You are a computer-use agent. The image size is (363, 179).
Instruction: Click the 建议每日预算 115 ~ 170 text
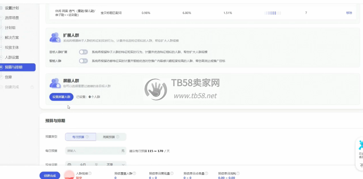[x=149, y=151]
